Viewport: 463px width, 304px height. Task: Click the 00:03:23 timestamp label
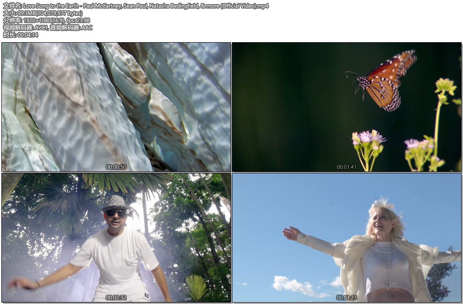coord(347,298)
